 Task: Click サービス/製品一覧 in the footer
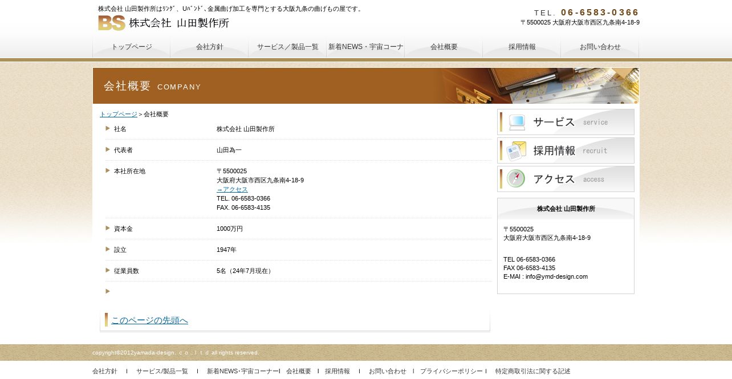click(162, 371)
